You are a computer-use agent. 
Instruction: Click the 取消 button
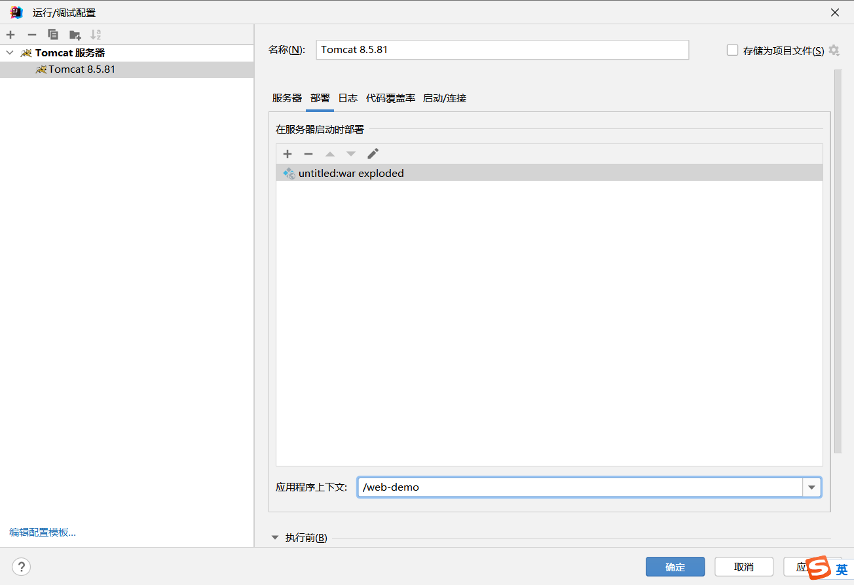tap(744, 567)
